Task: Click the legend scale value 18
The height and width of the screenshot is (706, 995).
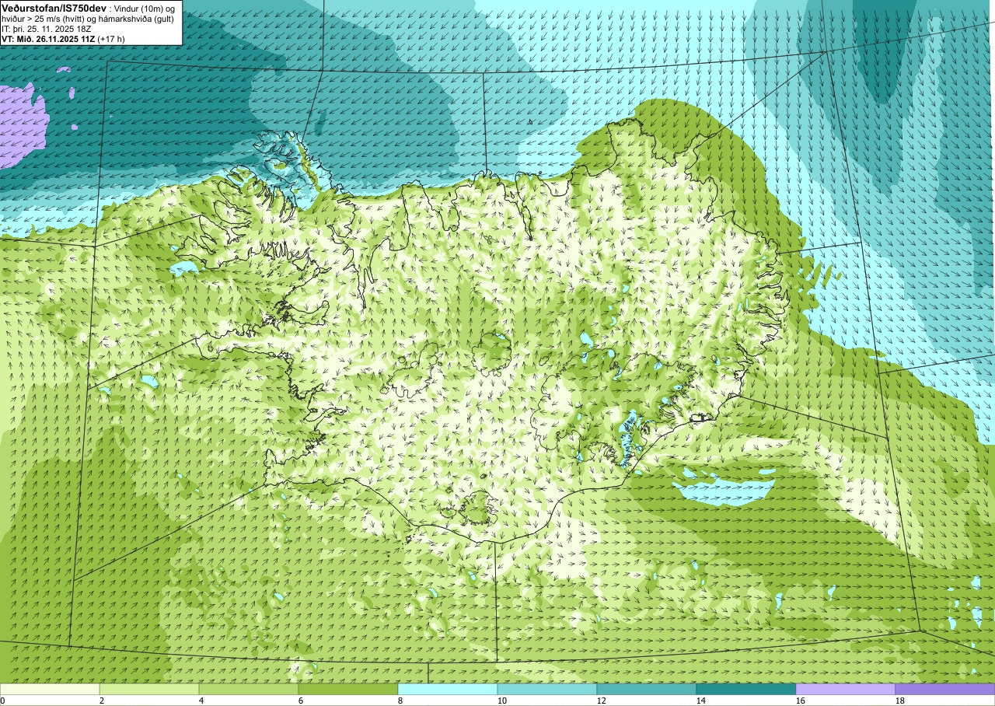Action: tap(900, 701)
